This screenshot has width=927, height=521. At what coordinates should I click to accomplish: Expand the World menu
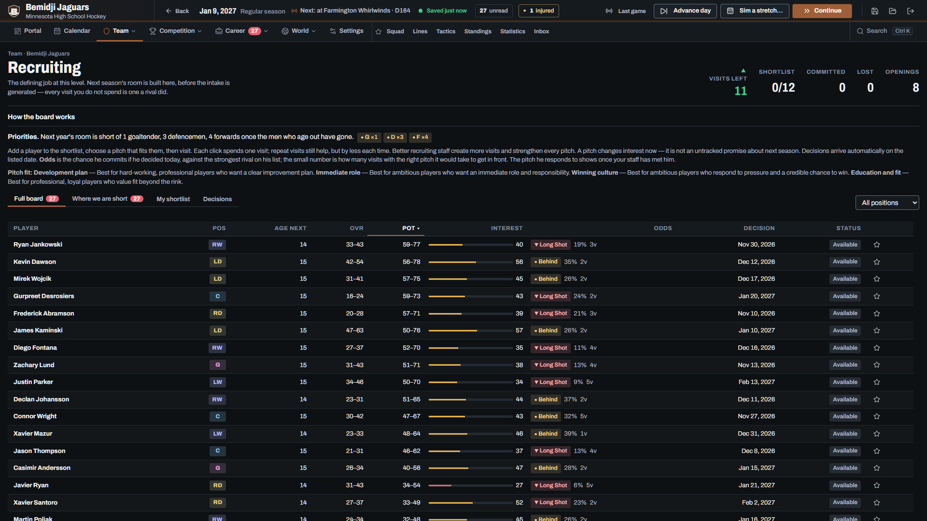point(299,31)
